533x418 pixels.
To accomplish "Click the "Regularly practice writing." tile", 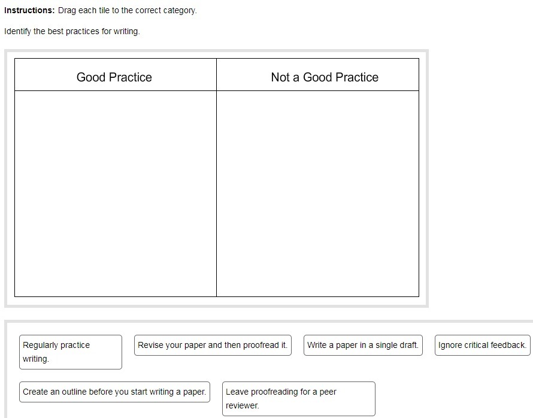I will coord(70,352).
